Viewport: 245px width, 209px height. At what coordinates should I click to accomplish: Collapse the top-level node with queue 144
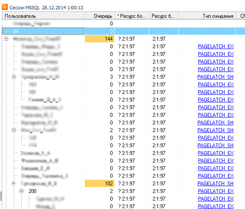(6, 38)
